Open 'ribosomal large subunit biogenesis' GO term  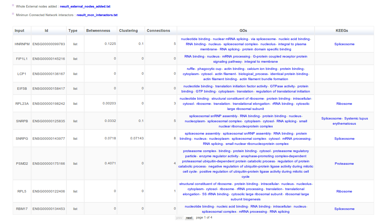(x=245, y=199)
